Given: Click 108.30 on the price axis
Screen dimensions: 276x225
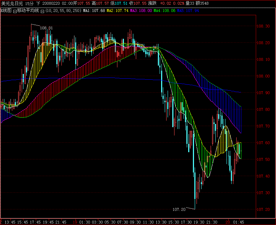Looking at the screenshot, I should pyautogui.click(x=263, y=26).
